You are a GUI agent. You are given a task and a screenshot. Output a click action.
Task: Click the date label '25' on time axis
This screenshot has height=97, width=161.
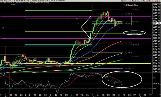(x=87, y=95)
